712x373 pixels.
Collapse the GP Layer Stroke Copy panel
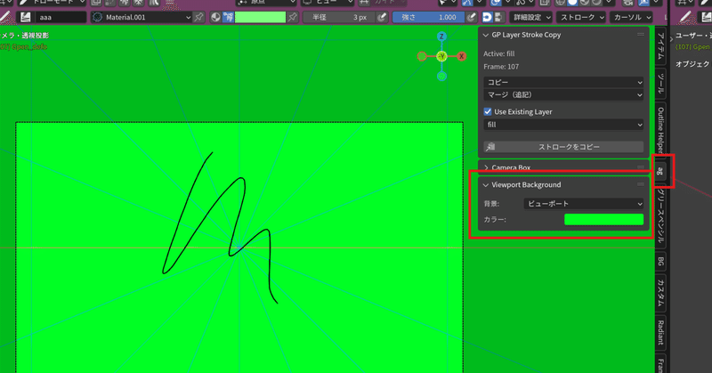486,35
